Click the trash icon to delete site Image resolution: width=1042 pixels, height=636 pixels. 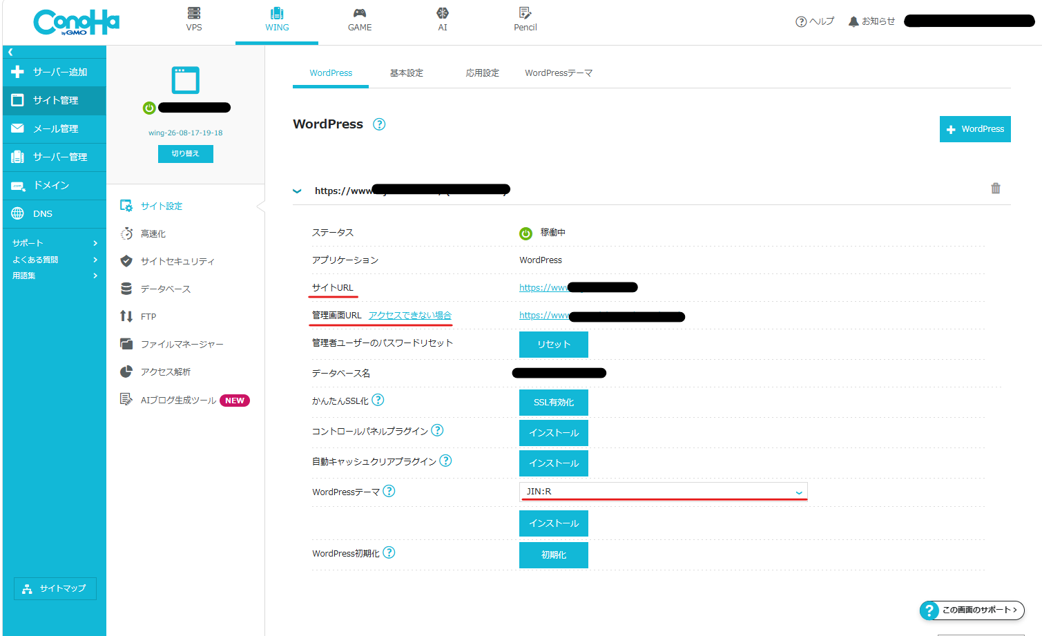pos(996,188)
